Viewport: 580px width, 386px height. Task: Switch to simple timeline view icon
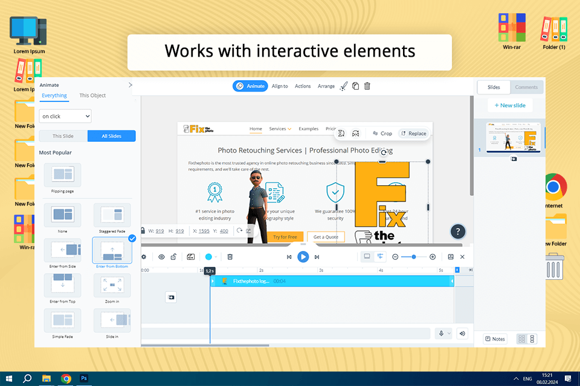pyautogui.click(x=367, y=256)
